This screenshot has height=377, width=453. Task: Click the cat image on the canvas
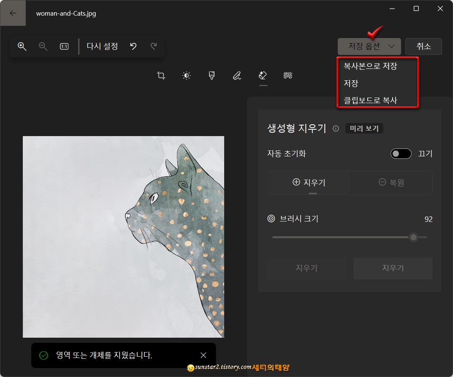pyautogui.click(x=123, y=237)
